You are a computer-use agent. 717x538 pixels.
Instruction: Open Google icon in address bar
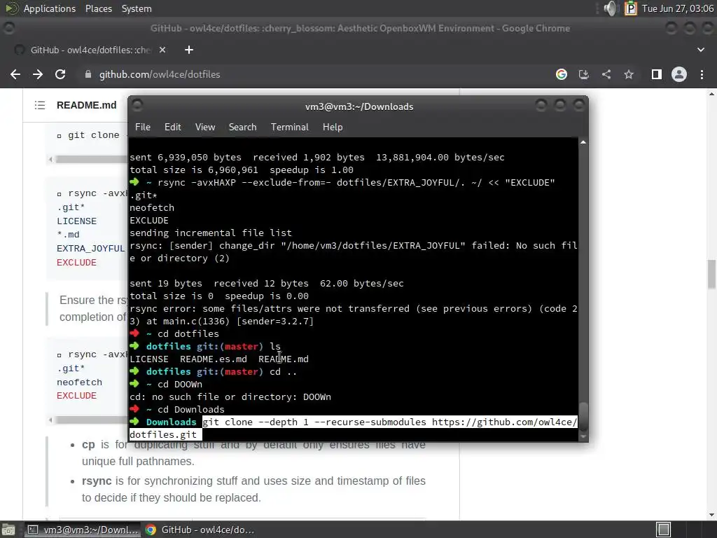(x=562, y=74)
